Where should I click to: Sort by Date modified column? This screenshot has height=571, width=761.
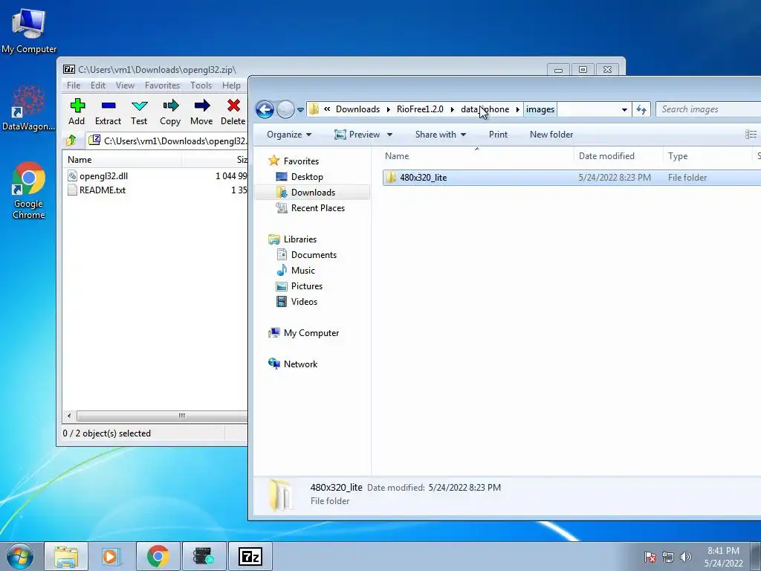(x=618, y=156)
